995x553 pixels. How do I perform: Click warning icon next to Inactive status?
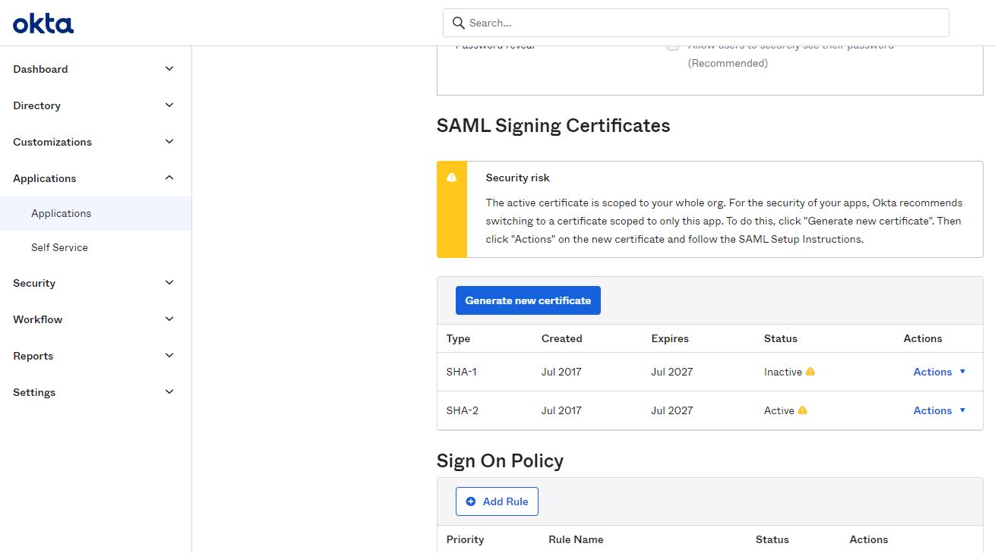pyautogui.click(x=810, y=372)
